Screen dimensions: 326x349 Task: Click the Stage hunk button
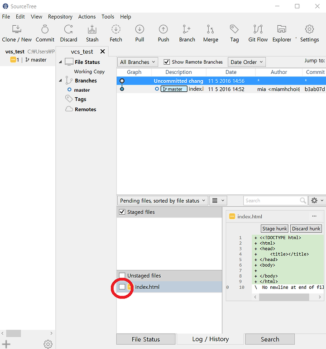(274, 229)
